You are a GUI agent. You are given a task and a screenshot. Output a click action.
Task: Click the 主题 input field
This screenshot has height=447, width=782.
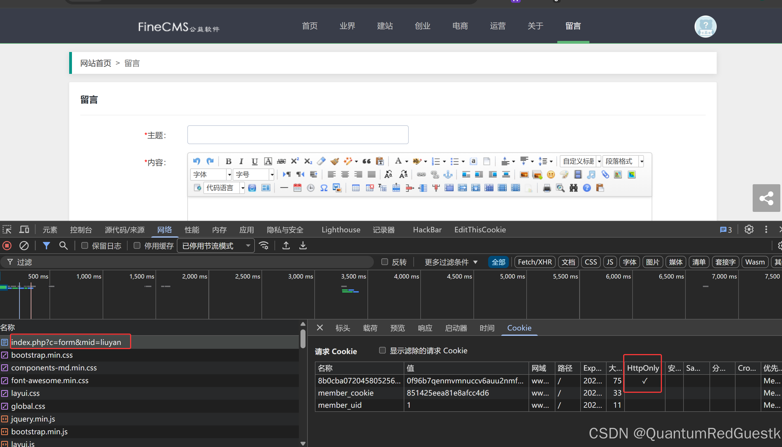click(297, 135)
